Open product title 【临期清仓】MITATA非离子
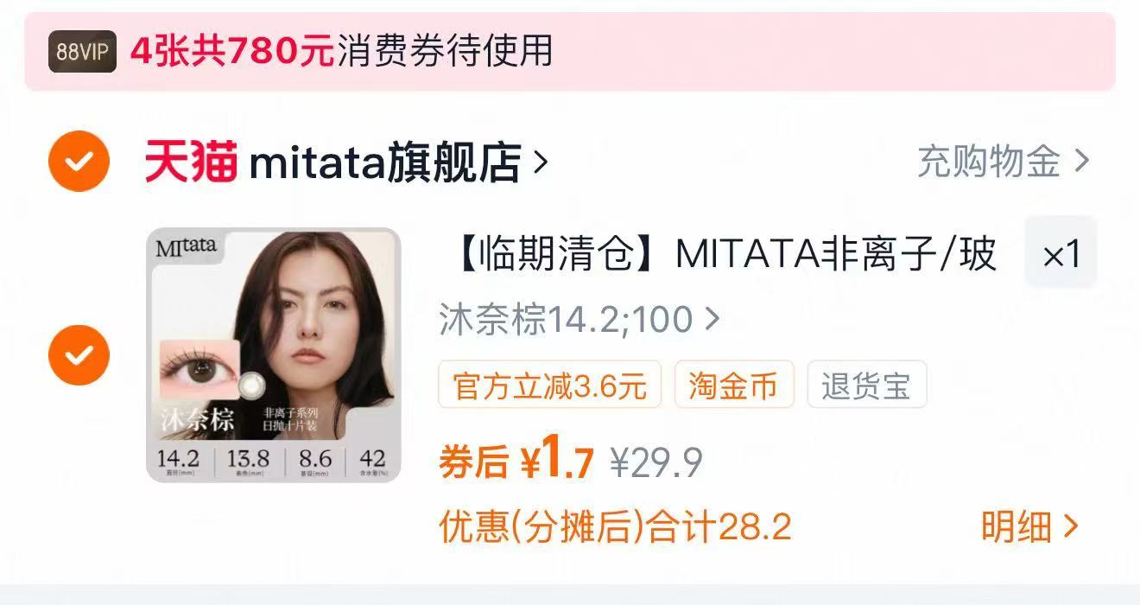This screenshot has width=1140, height=605. tap(719, 255)
